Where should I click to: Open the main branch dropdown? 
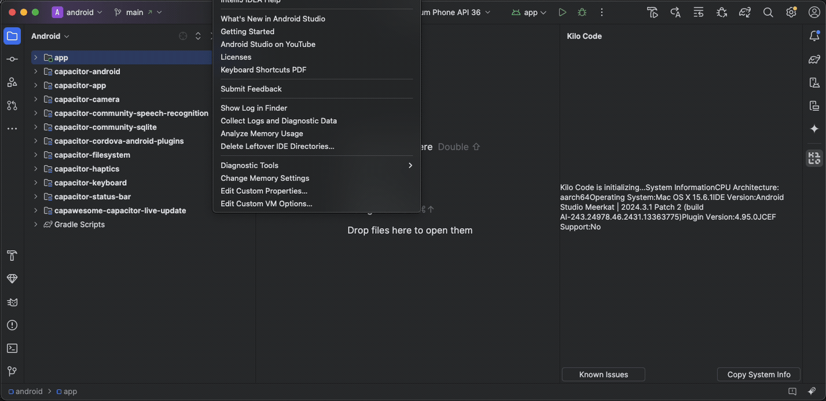tap(138, 12)
